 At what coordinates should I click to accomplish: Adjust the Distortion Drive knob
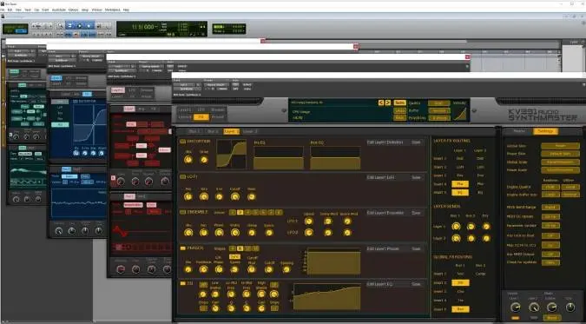(x=204, y=160)
